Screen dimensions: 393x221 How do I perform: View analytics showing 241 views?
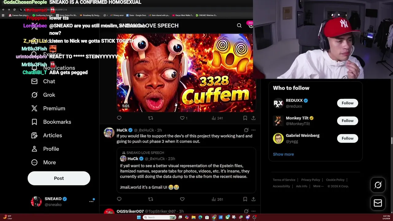(x=217, y=118)
